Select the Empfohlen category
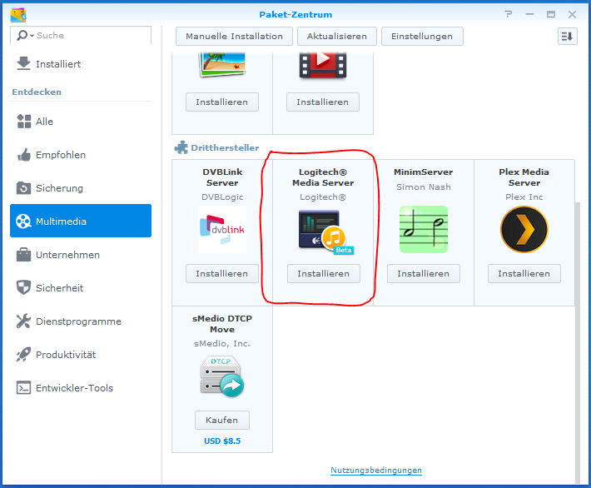The width and height of the screenshot is (591, 488). coord(81,155)
